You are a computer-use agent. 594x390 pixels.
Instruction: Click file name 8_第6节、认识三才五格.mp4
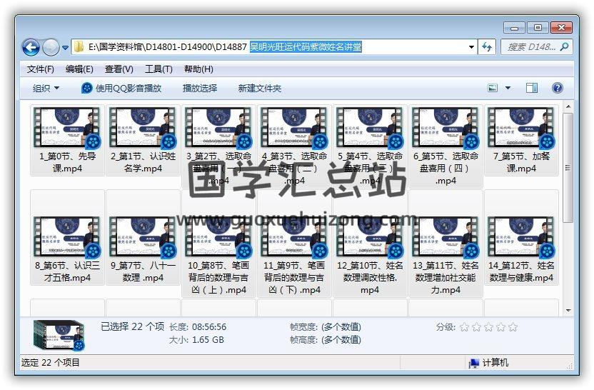click(67, 271)
